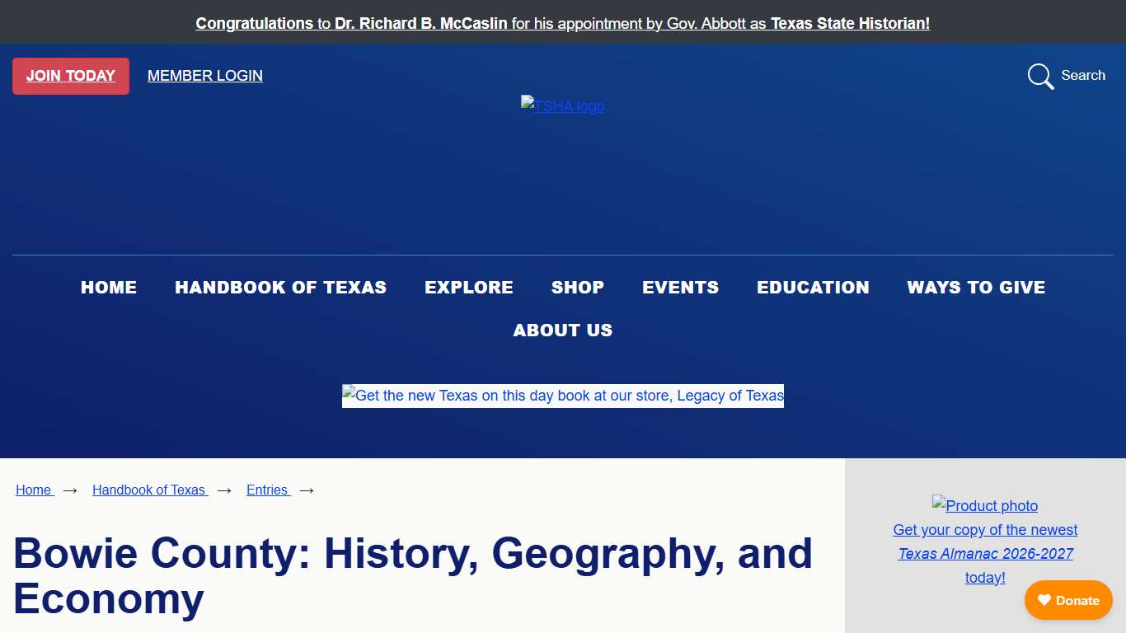
Task: Click the Home breadcrumb link
Action: (34, 490)
